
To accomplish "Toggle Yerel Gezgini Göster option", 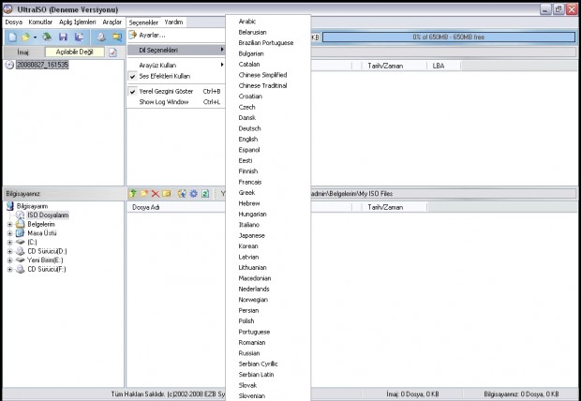I will [132, 91].
